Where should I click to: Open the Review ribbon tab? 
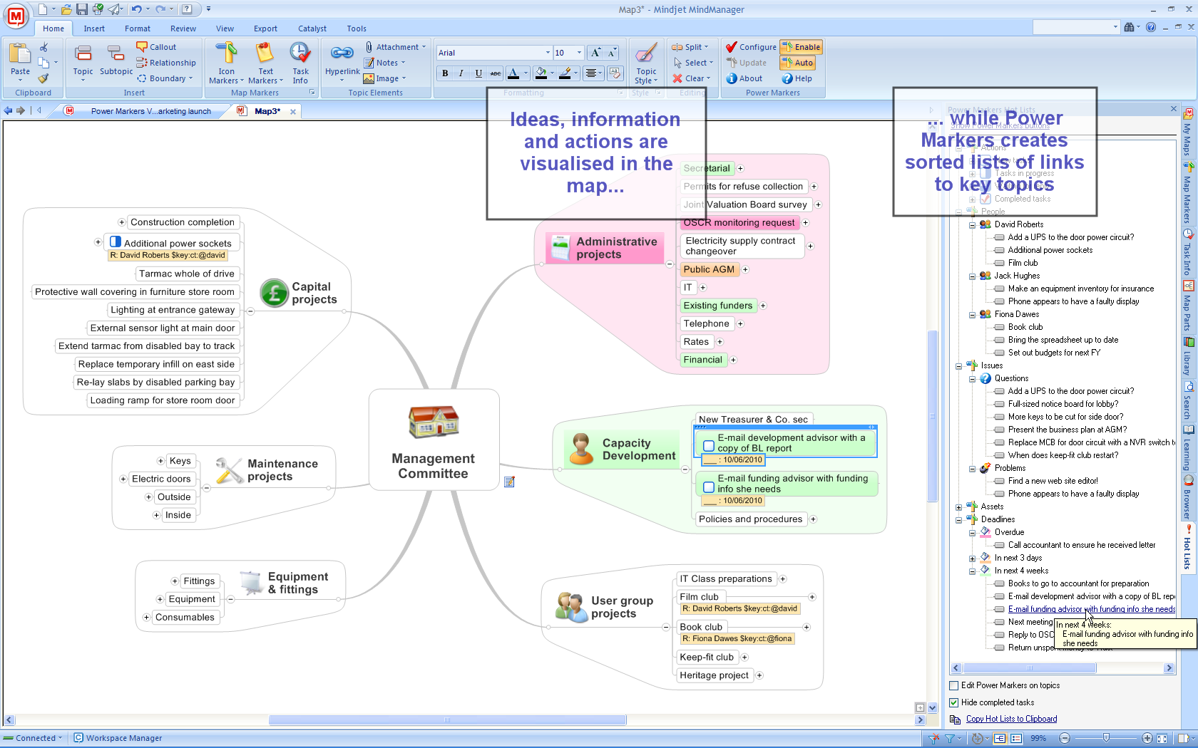(x=183, y=28)
